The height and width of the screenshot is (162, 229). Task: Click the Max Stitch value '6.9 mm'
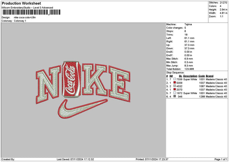click(x=189, y=58)
